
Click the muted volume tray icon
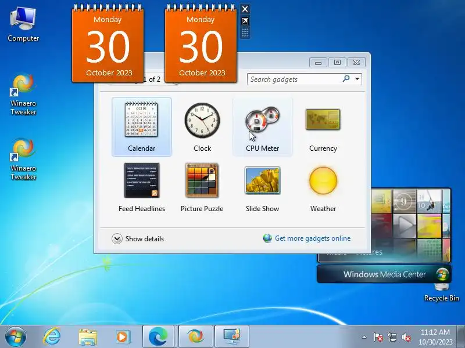(x=406, y=337)
